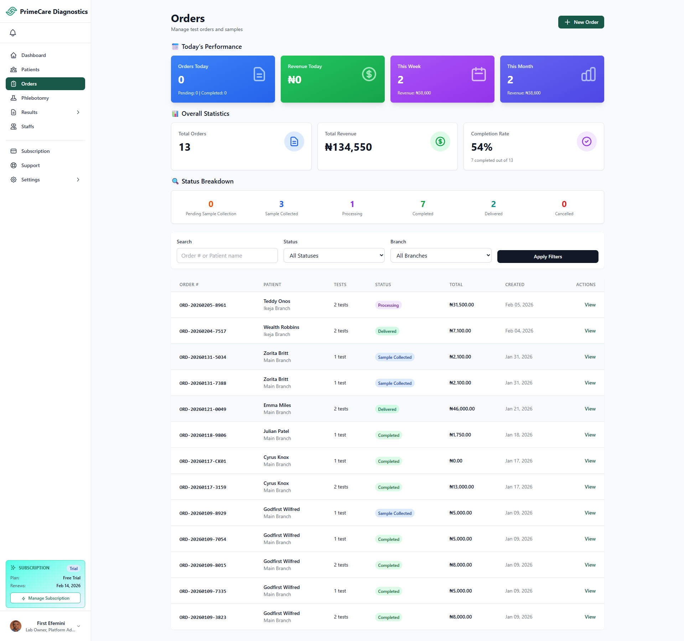Open the All Branches dropdown
Viewport: 684px width, 641px height.
[x=441, y=255]
